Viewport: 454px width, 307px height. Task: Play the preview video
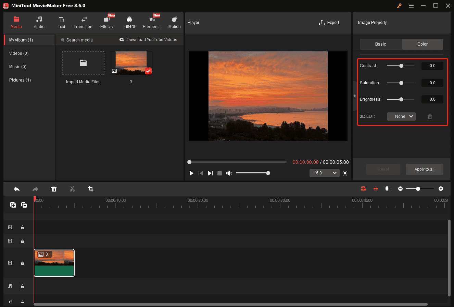coord(192,173)
